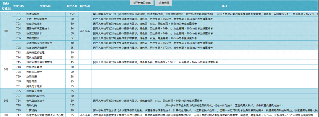Viewport: 319px width, 117px height.
Task: Select the 专业代码 column header
Action: [19, 6]
